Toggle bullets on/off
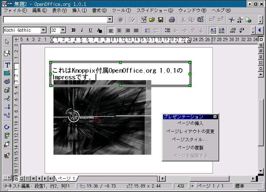Image resolution: width=266 pixels, height=192 pixels. coord(167,31)
